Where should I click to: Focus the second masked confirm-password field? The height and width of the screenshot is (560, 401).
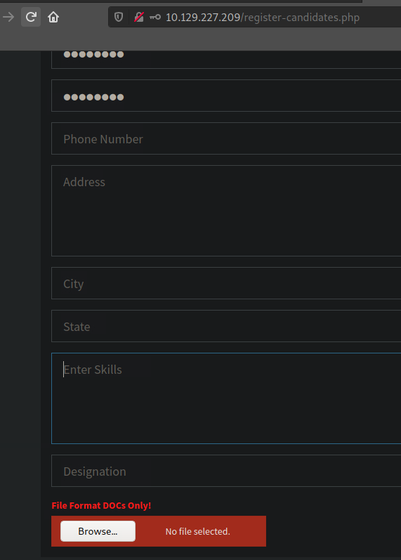(x=226, y=96)
